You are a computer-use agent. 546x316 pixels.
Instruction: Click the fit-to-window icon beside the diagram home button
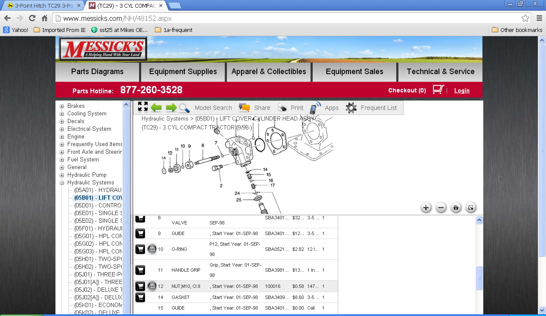coord(470,208)
